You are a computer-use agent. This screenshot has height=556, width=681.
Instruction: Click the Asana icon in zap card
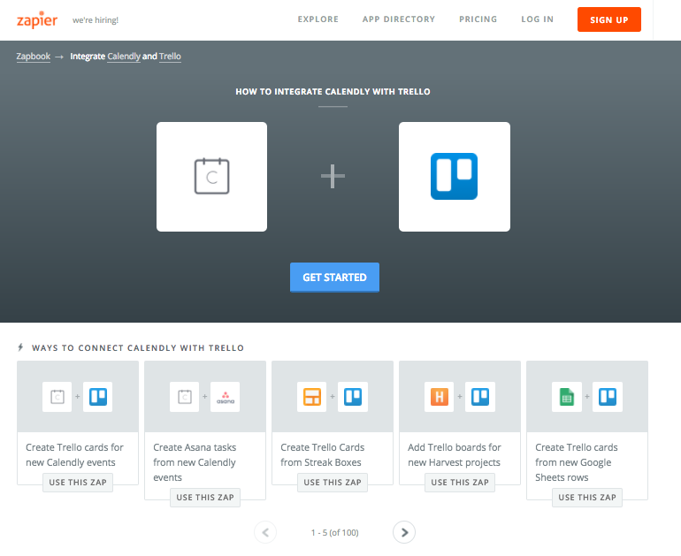(225, 397)
